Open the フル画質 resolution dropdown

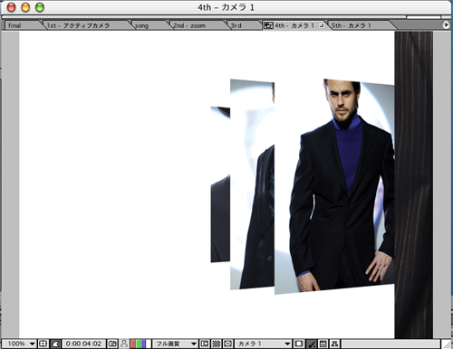[x=175, y=344]
